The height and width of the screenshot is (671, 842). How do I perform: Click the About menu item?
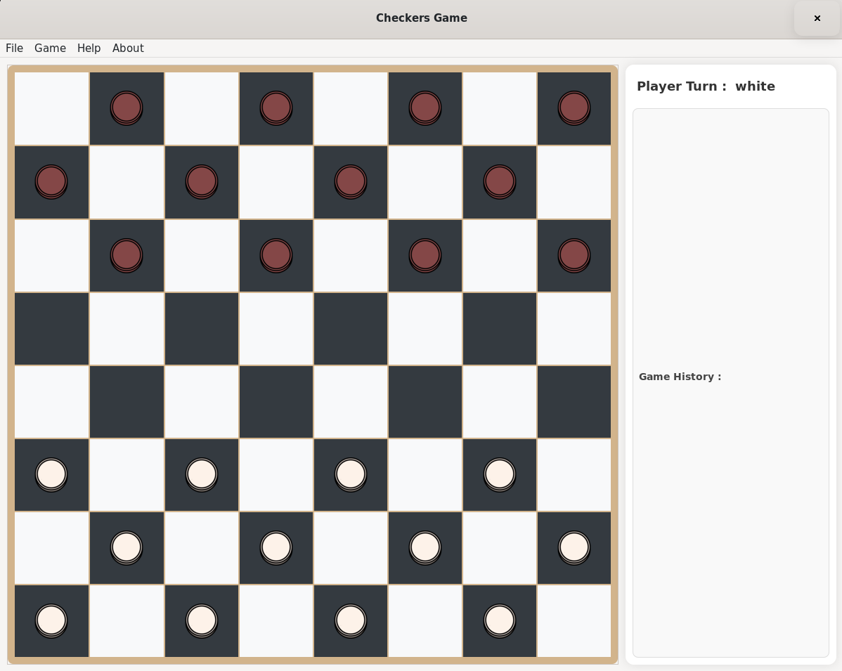click(x=128, y=48)
